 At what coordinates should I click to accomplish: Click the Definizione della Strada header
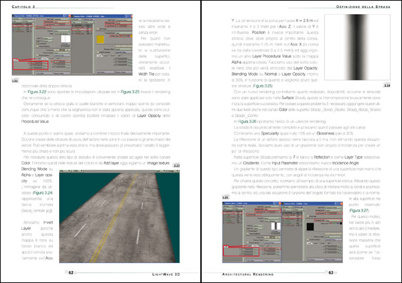[x=363, y=7]
